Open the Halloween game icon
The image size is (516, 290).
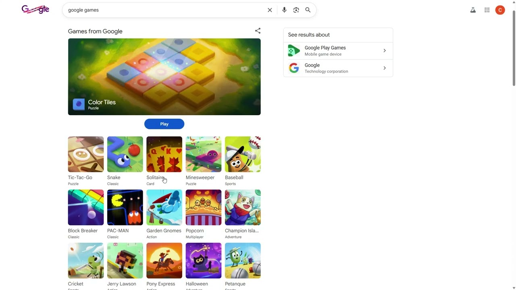tap(204, 261)
